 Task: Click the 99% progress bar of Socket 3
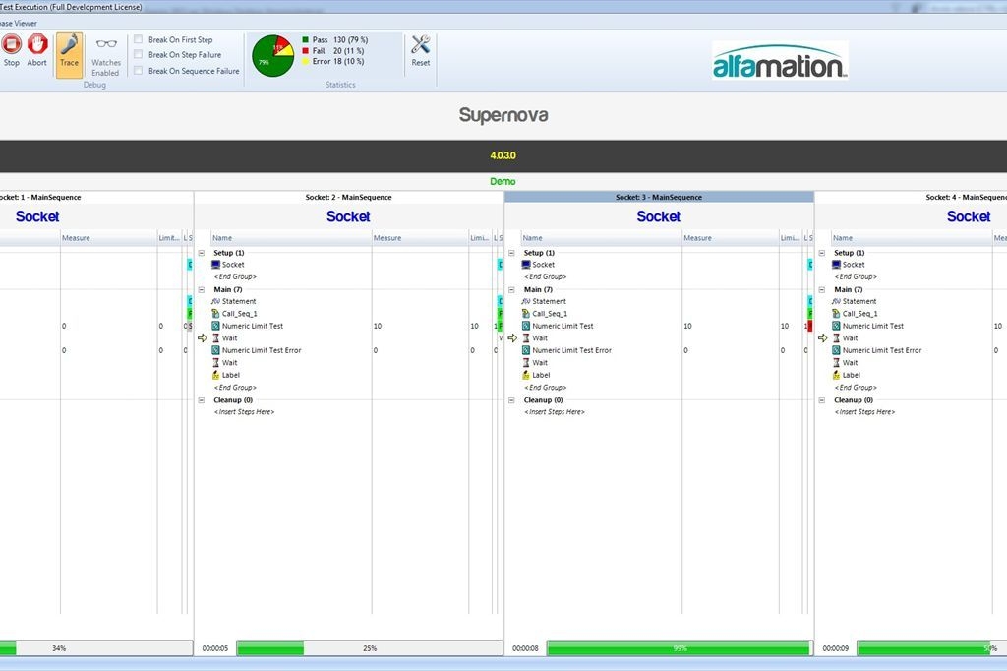pyautogui.click(x=679, y=648)
